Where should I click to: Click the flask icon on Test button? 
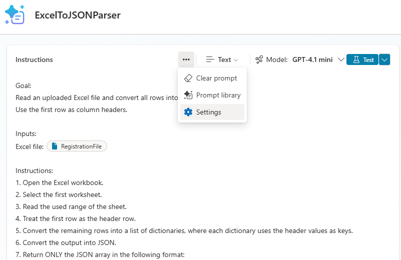tap(356, 59)
